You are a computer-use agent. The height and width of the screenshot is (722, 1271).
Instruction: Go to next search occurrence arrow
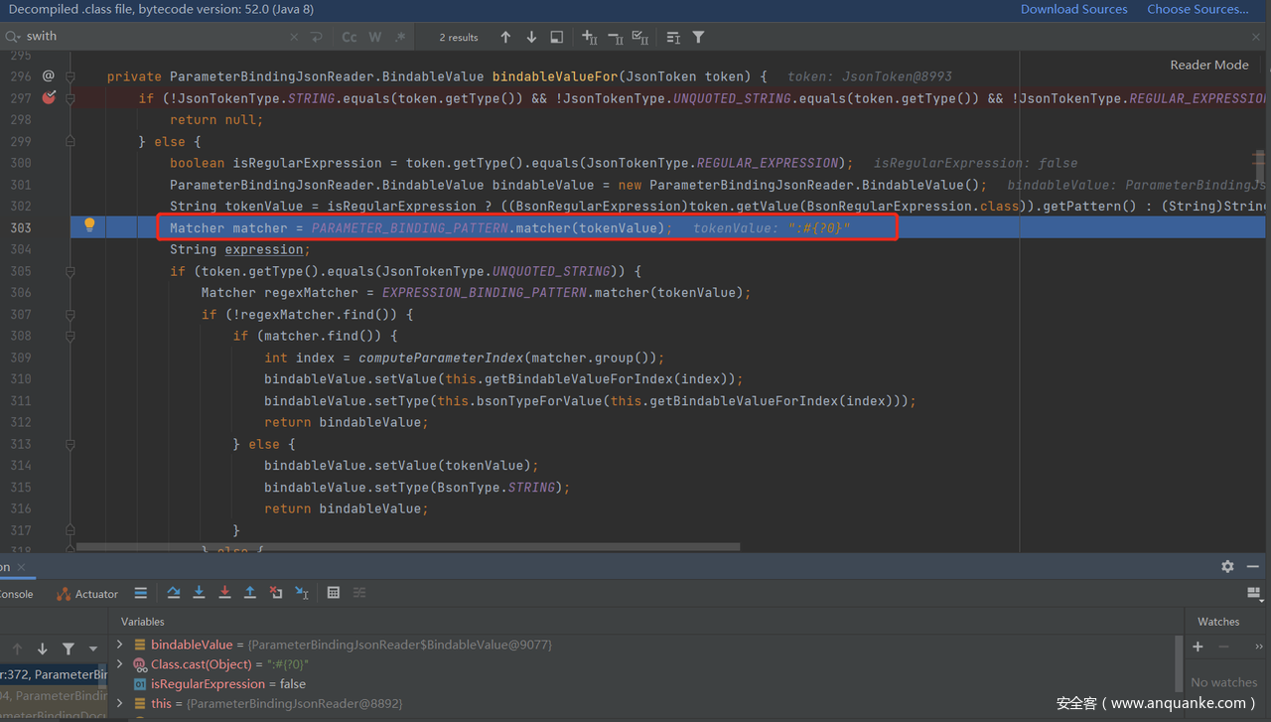click(531, 37)
